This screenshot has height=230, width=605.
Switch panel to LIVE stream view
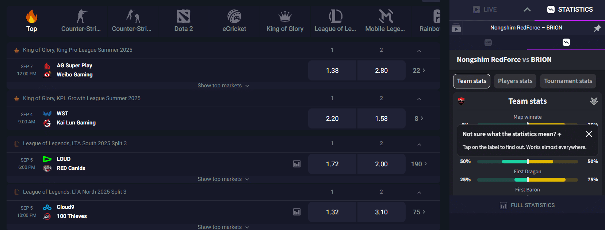[485, 9]
